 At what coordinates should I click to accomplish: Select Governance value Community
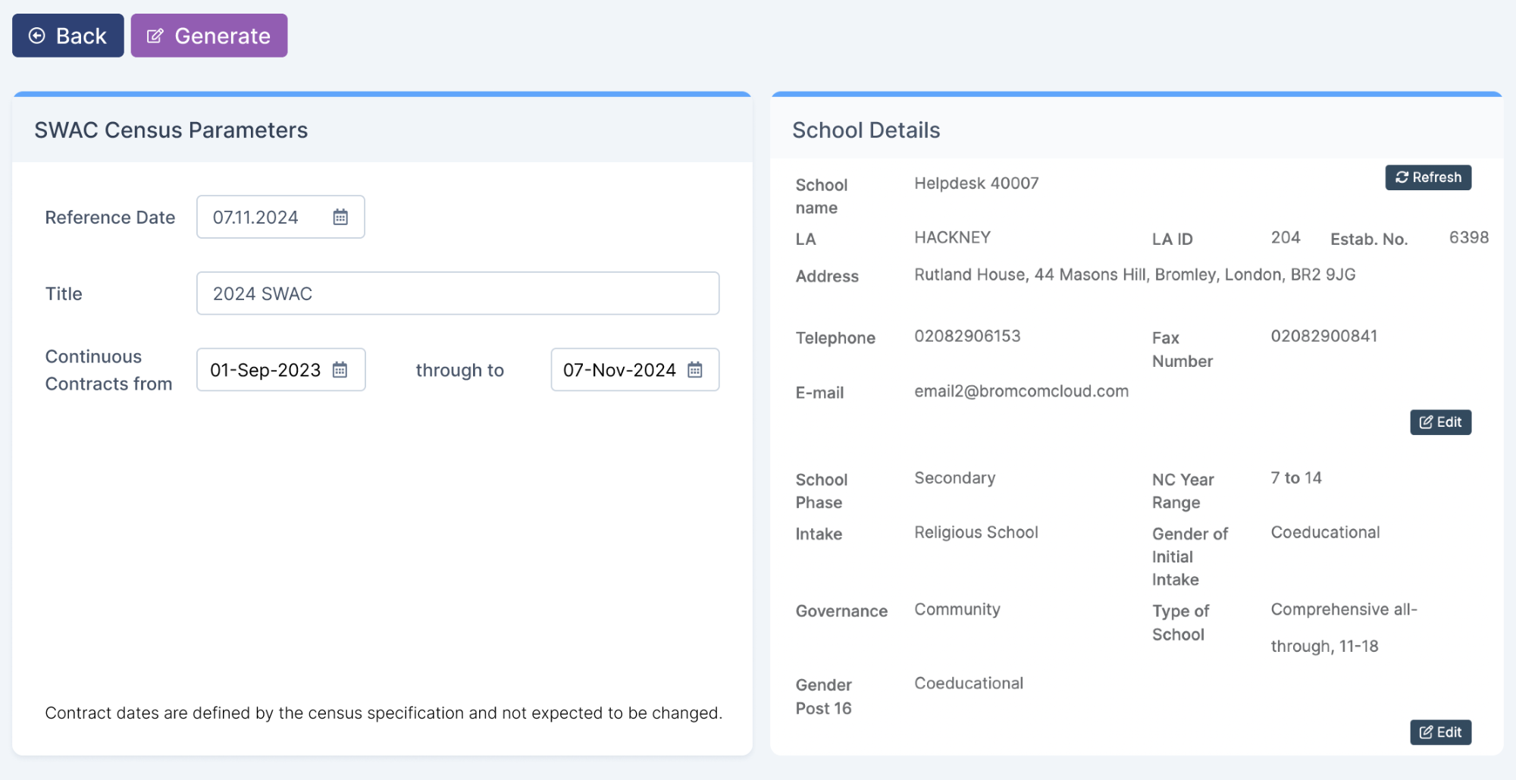pyautogui.click(x=957, y=609)
